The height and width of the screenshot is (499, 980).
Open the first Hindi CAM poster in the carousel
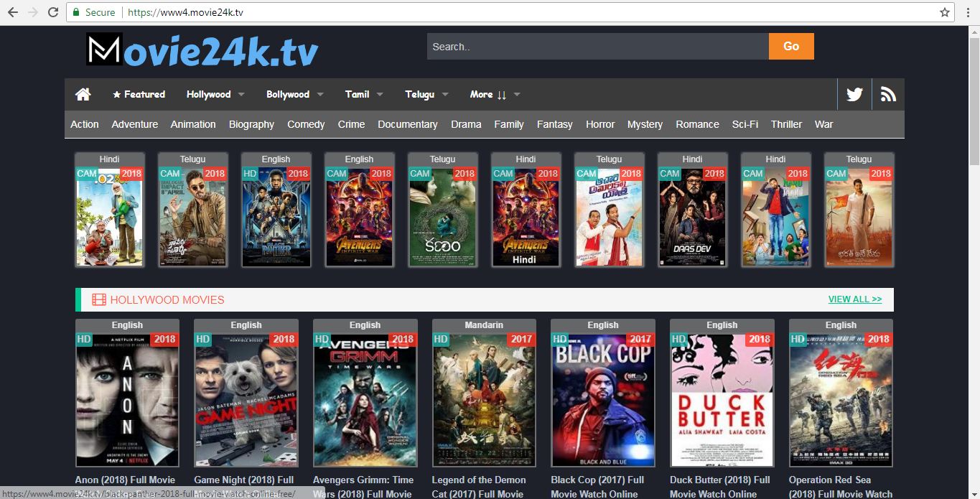click(110, 216)
